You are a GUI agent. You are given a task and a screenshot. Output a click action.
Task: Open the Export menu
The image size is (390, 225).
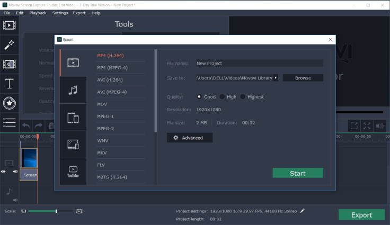[79, 13]
